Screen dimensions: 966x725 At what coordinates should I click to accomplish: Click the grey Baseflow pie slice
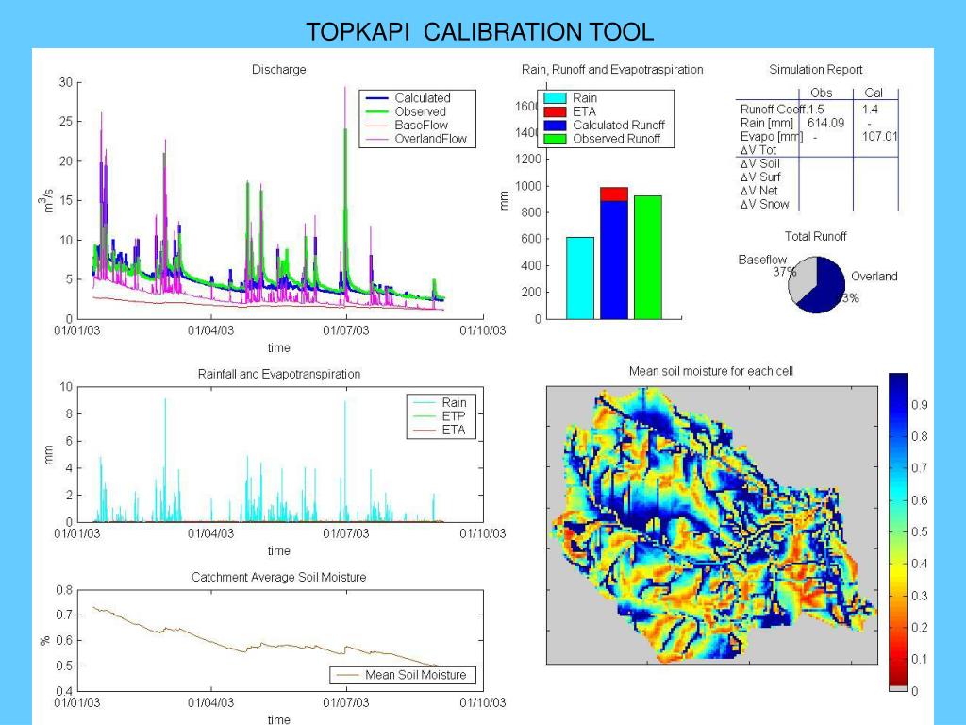coord(803,278)
